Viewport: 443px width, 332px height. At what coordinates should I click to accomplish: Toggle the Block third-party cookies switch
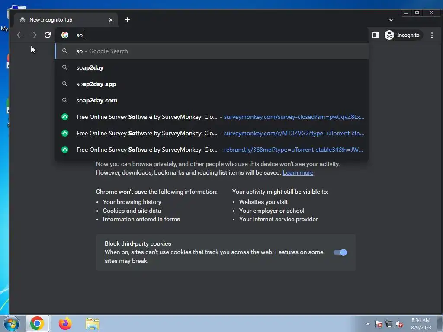[x=340, y=252]
